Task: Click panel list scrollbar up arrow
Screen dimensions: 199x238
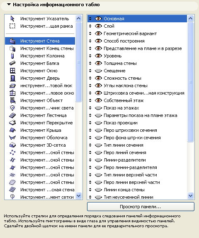Action: pos(190,19)
